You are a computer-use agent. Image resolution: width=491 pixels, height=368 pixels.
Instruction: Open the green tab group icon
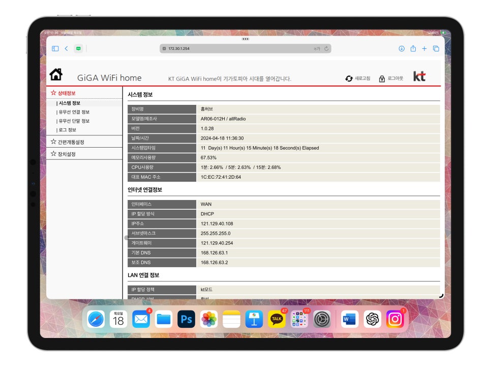coord(78,48)
